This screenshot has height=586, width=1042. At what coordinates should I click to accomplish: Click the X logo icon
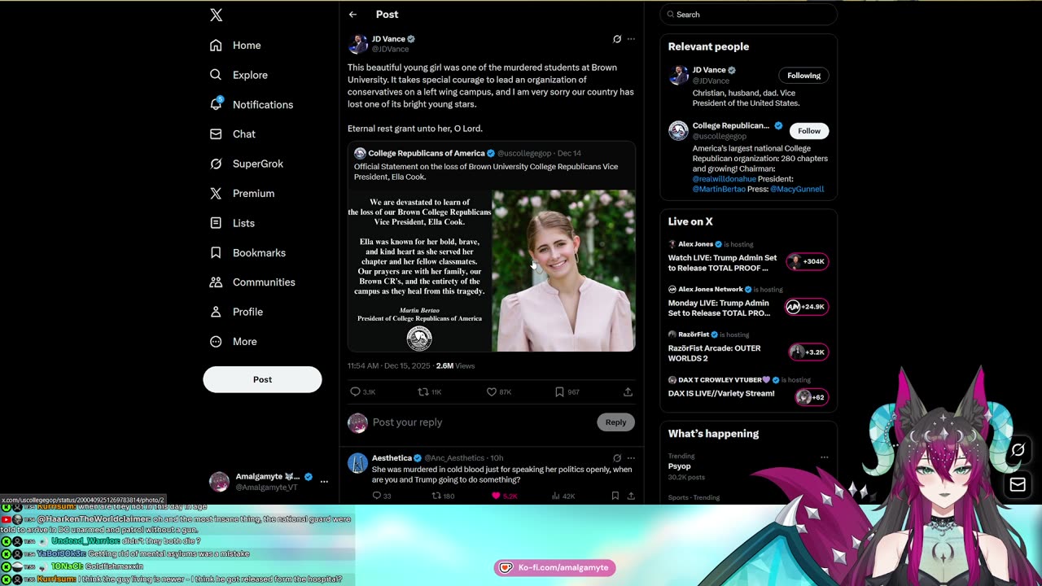pyautogui.click(x=216, y=15)
